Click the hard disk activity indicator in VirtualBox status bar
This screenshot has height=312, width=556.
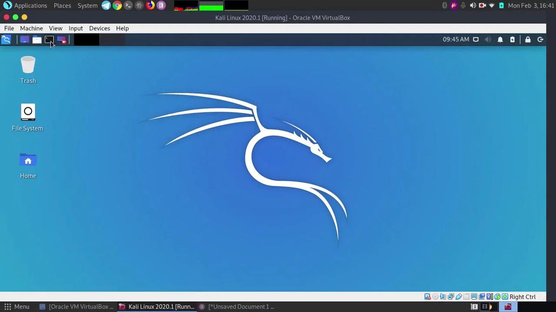tap(427, 297)
